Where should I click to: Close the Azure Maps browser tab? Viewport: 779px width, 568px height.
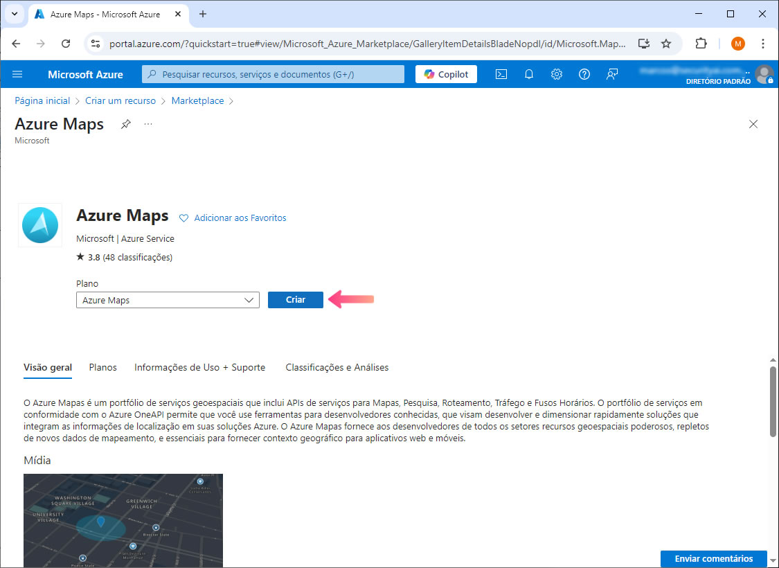tap(178, 15)
